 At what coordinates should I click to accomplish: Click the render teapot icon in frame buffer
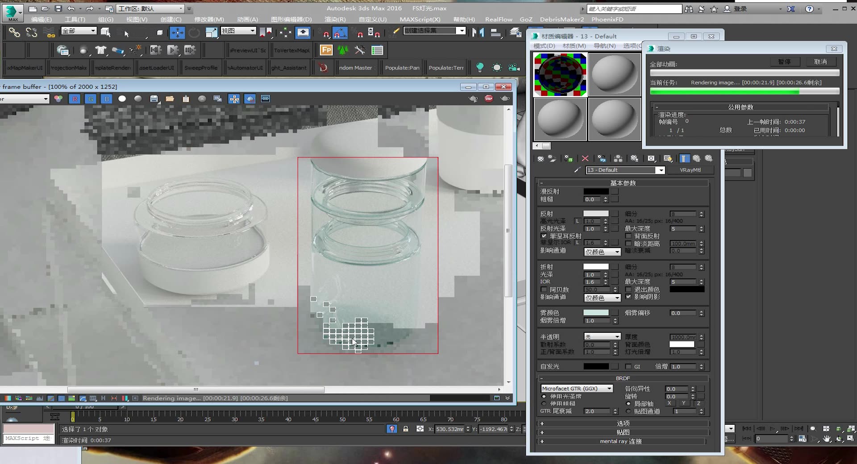pos(505,99)
